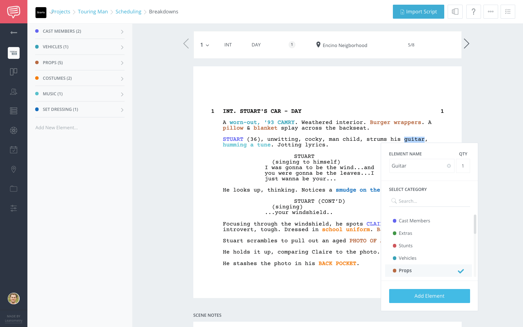The image size is (523, 327).
Task: Click the Element Name input with Guitar
Action: pyautogui.click(x=422, y=166)
